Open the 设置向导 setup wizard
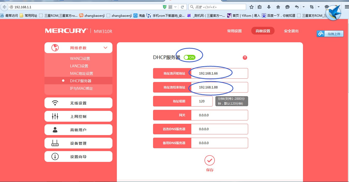Screen dimensions: 349x182 point(78,156)
